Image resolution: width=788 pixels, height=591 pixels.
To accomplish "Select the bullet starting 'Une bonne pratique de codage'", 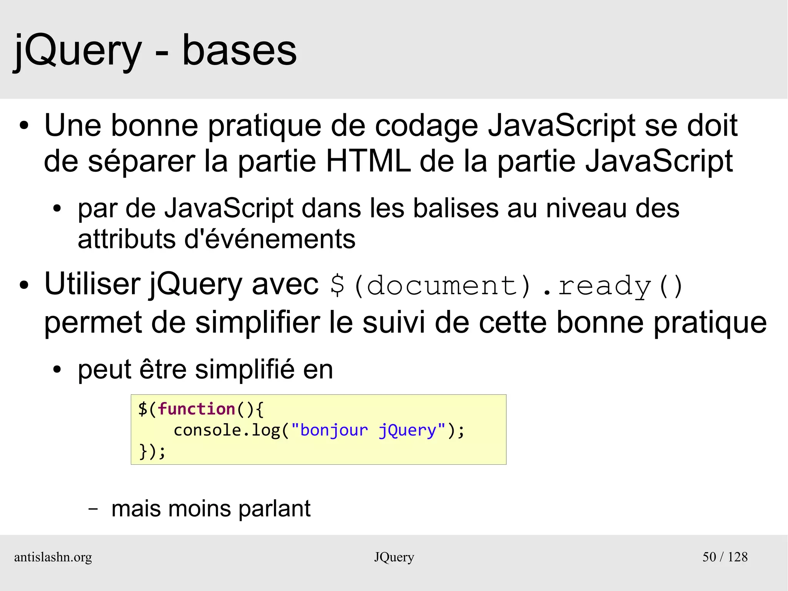I will click(391, 143).
